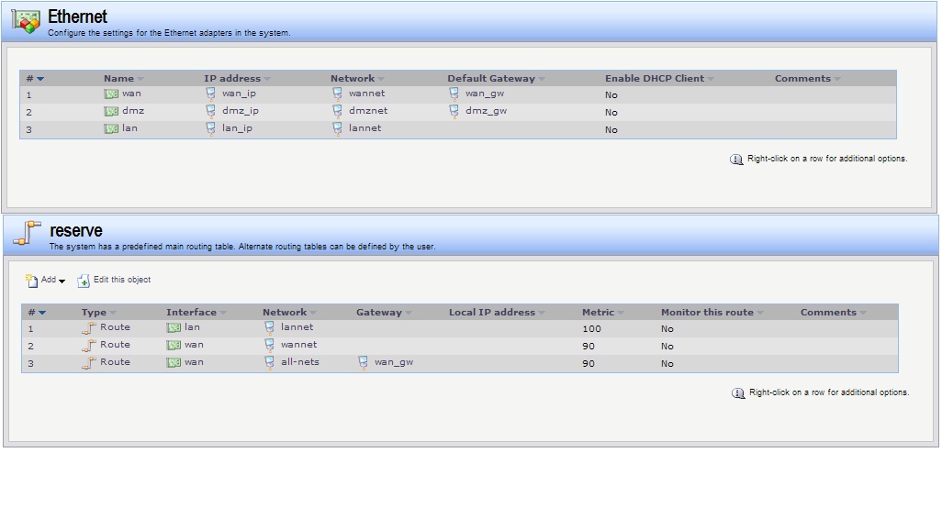Sort routing table by Monitor this route
942x519 pixels.
712,313
